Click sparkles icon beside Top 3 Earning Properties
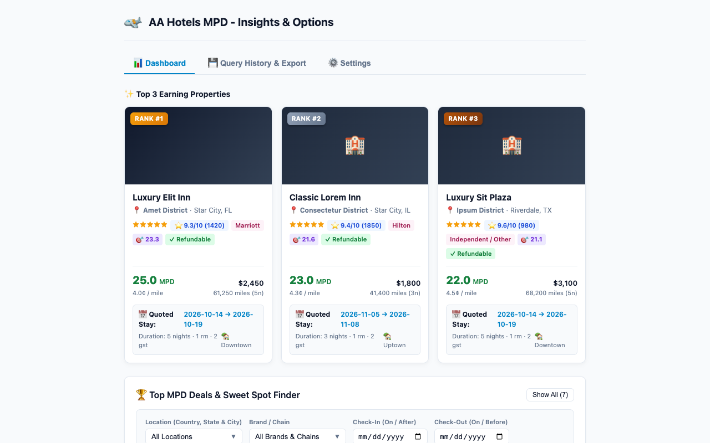Image resolution: width=710 pixels, height=443 pixels. (x=129, y=94)
